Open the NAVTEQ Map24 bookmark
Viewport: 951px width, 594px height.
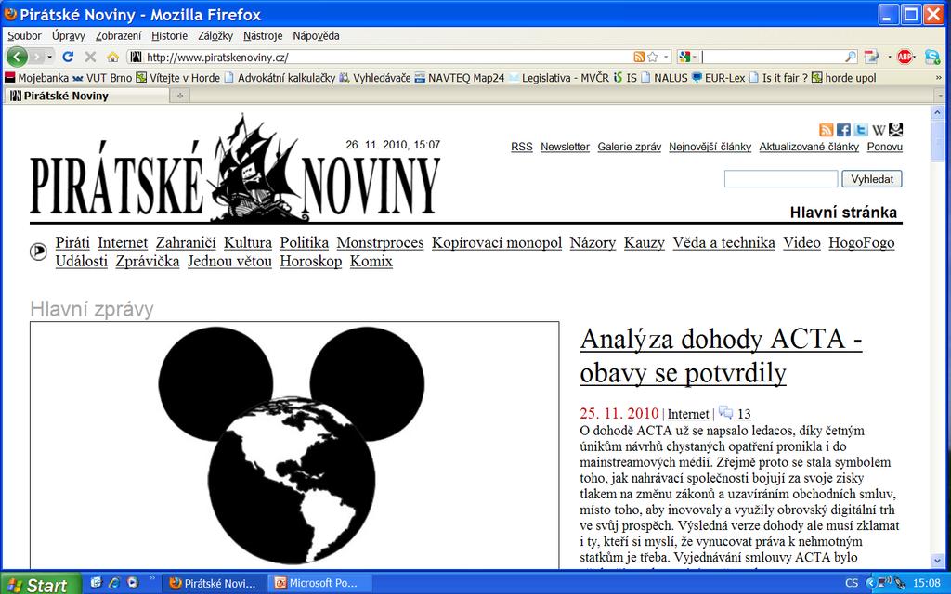point(459,78)
